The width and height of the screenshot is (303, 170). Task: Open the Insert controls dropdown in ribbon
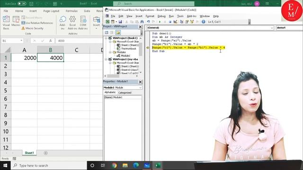click(96, 23)
